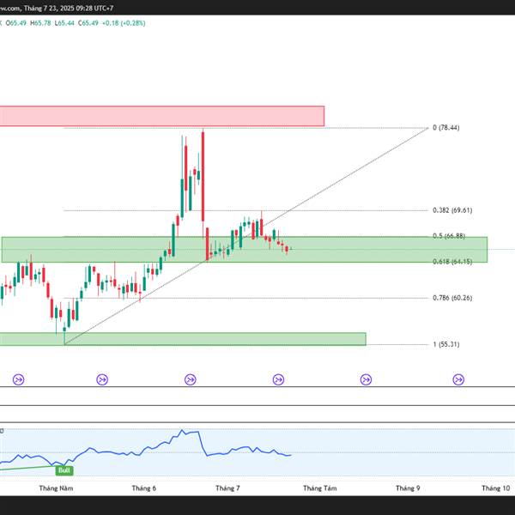The width and height of the screenshot is (515, 515).
Task: Click the Tháng 10 time axis label
Action: 495,488
